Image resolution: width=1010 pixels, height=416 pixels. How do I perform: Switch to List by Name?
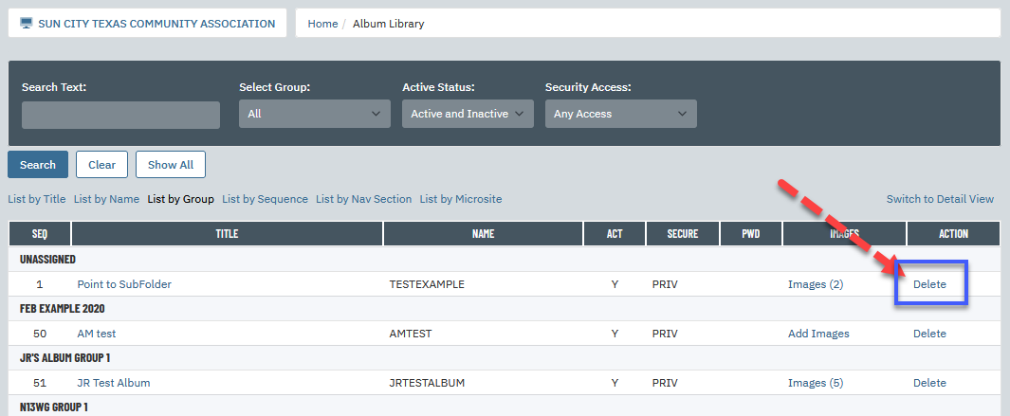(106, 199)
